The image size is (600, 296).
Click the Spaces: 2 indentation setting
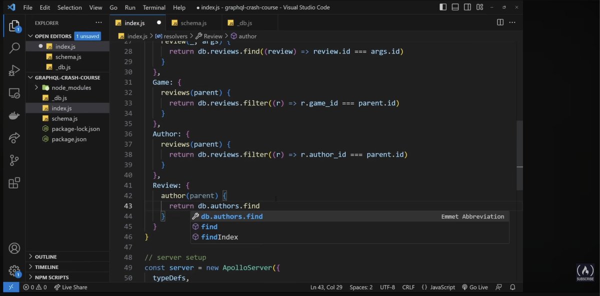click(x=361, y=287)
